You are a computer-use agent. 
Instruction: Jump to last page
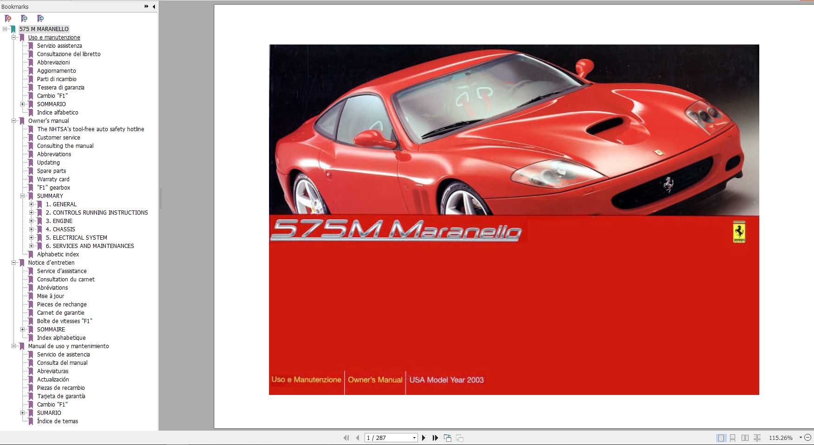(x=435, y=438)
